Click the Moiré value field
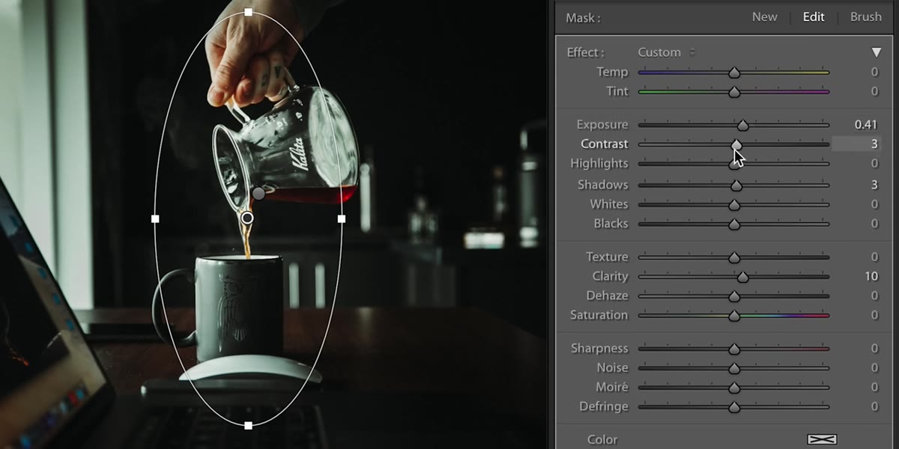This screenshot has width=899, height=449. [x=874, y=387]
